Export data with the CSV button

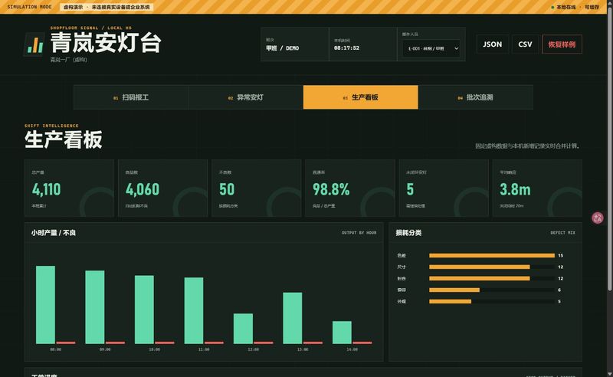pyautogui.click(x=525, y=44)
